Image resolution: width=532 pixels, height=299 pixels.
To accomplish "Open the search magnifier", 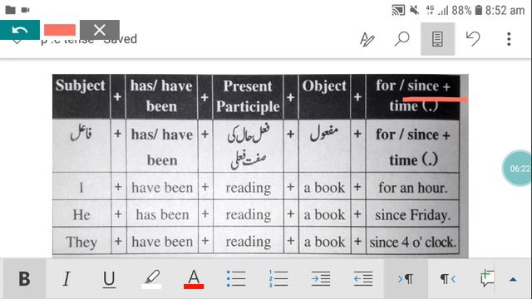I will click(402, 39).
